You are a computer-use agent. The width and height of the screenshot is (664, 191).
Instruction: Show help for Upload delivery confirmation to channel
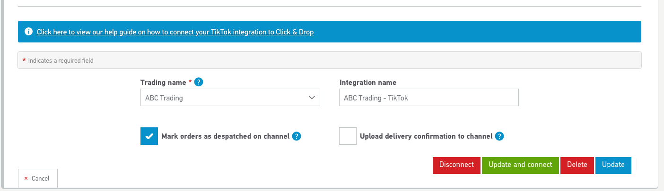point(499,136)
